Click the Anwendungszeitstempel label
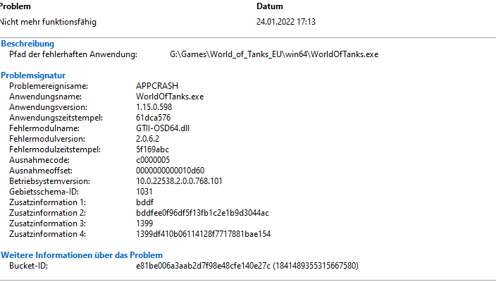The width and height of the screenshot is (496, 282). tap(56, 118)
